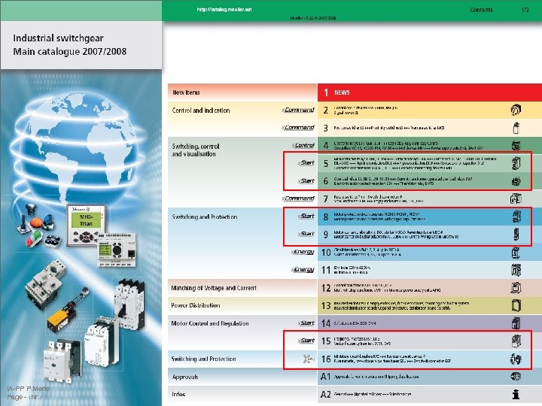This screenshot has width=542, height=406.
Task: Click the chapter 3 signal tower icon
Action: 516,128
